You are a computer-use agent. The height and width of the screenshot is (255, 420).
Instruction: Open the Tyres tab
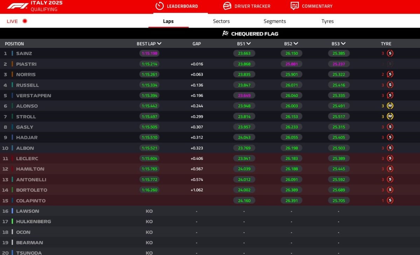(x=327, y=21)
